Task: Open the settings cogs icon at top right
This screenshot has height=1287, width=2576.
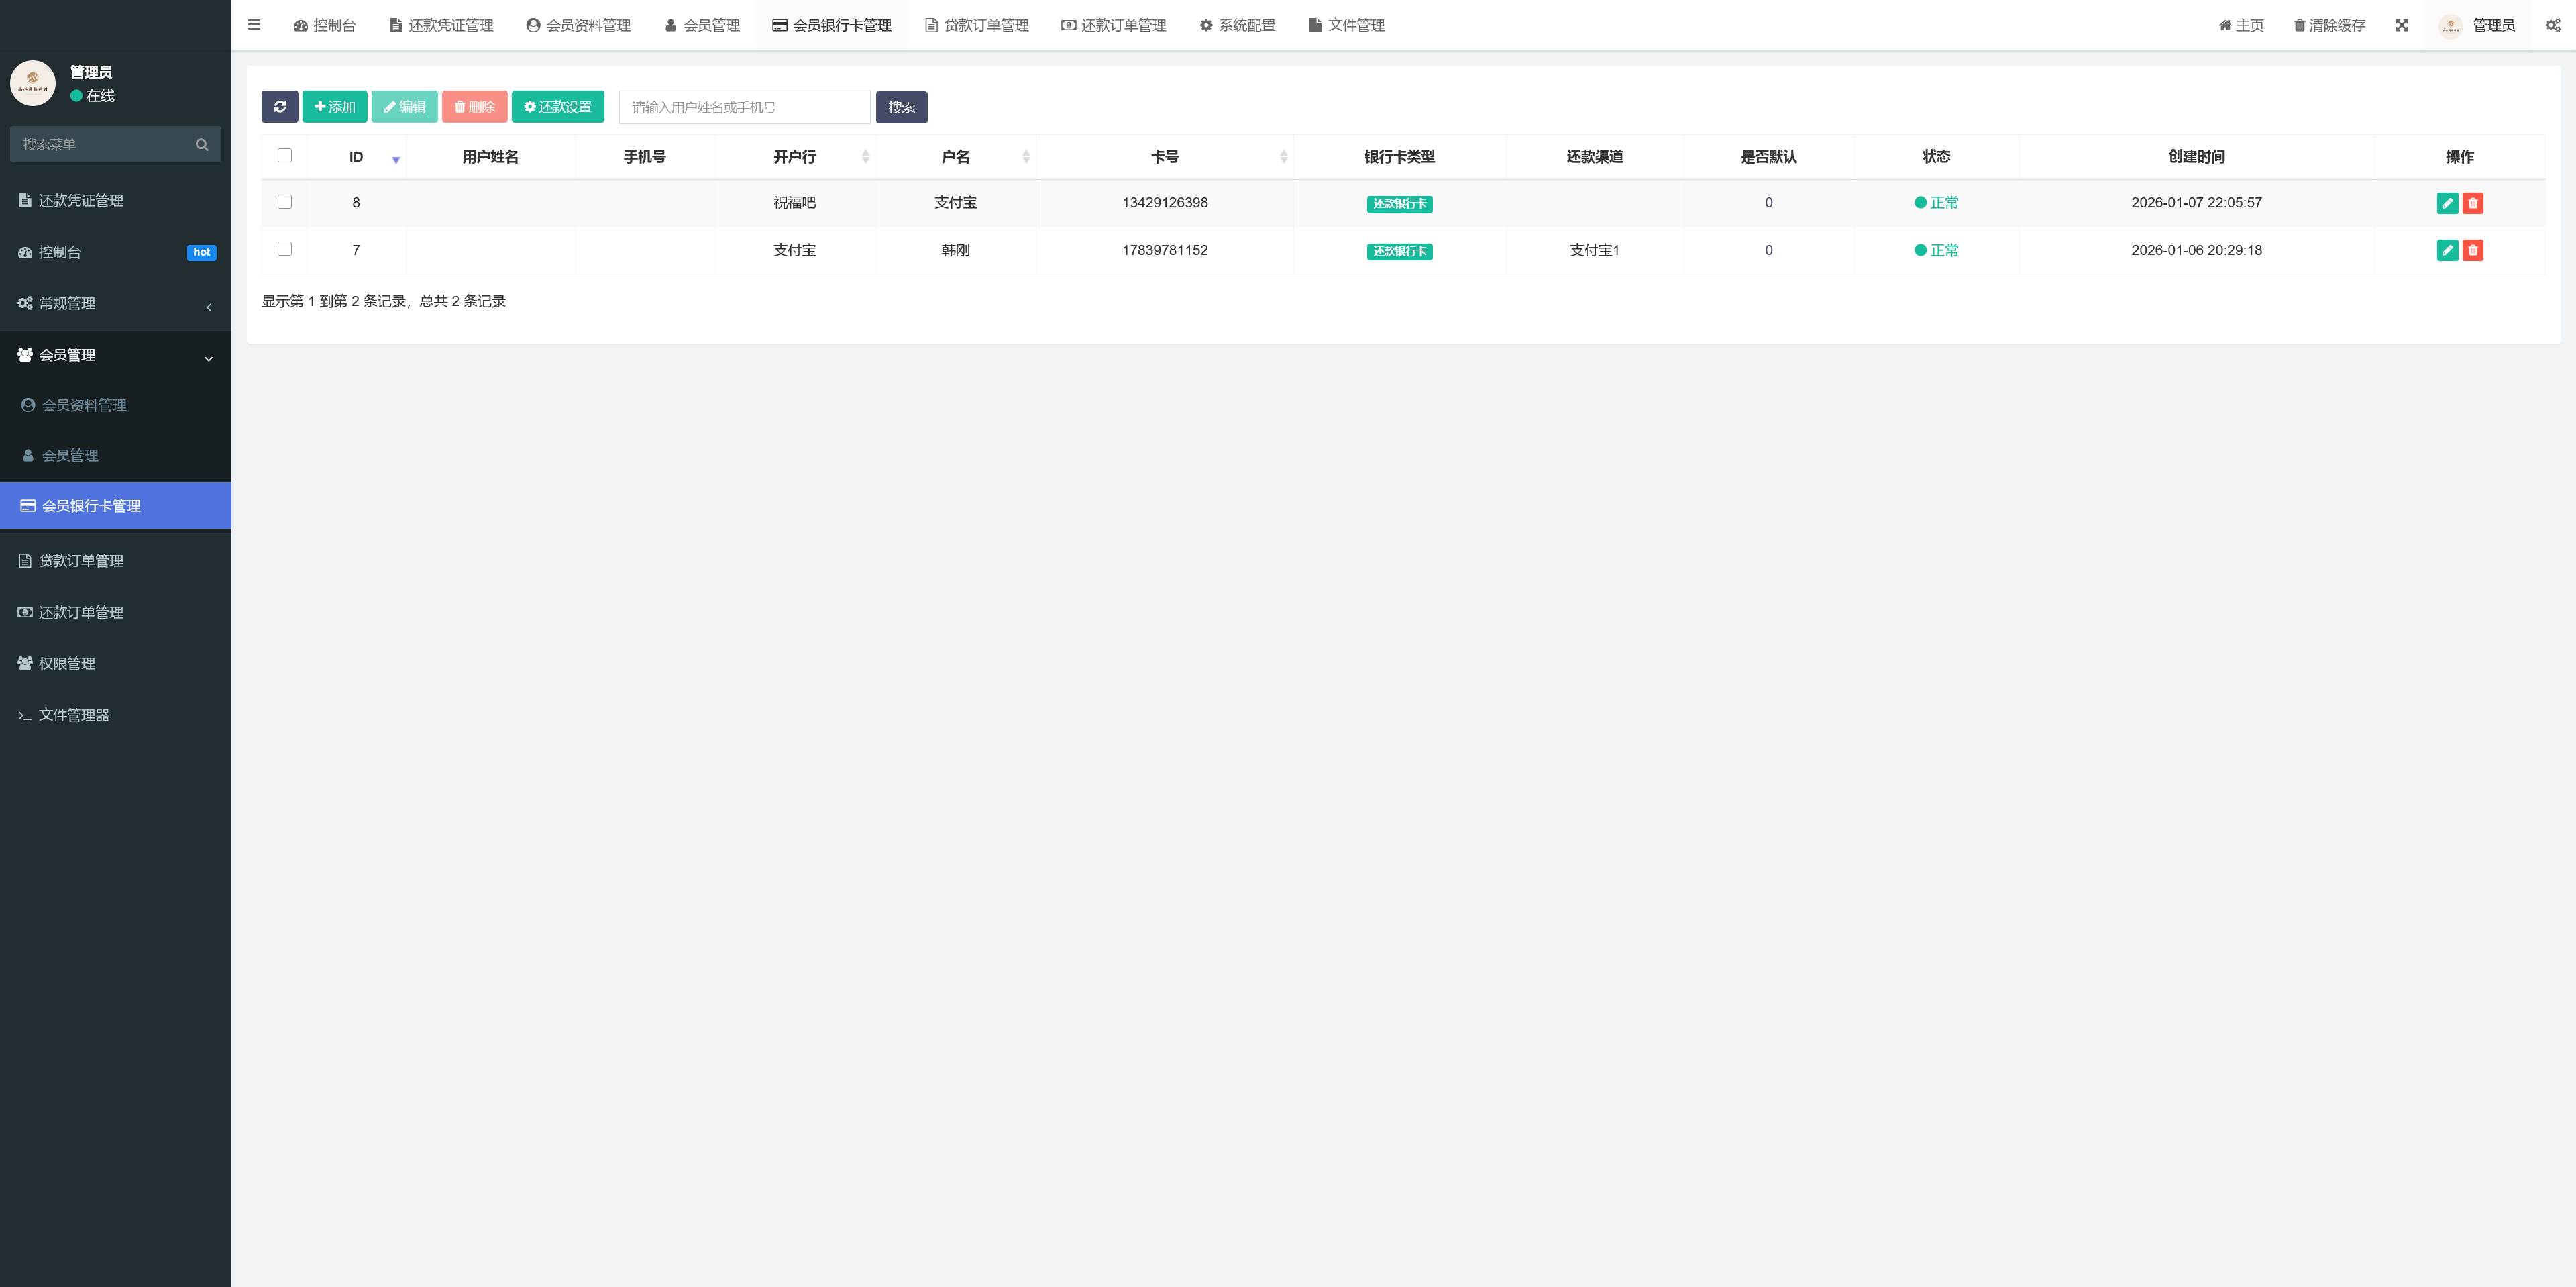Action: pos(2552,25)
